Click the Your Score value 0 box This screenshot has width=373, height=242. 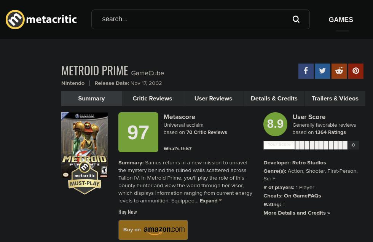tap(353, 145)
